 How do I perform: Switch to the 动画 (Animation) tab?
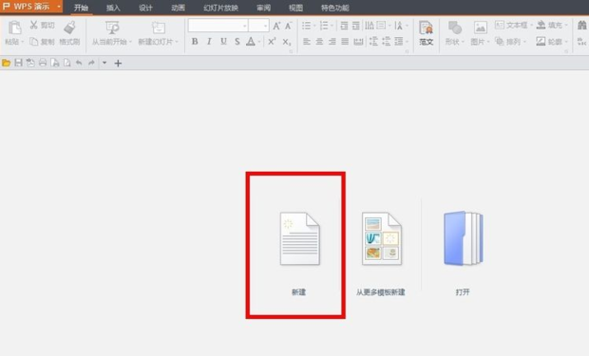click(178, 8)
